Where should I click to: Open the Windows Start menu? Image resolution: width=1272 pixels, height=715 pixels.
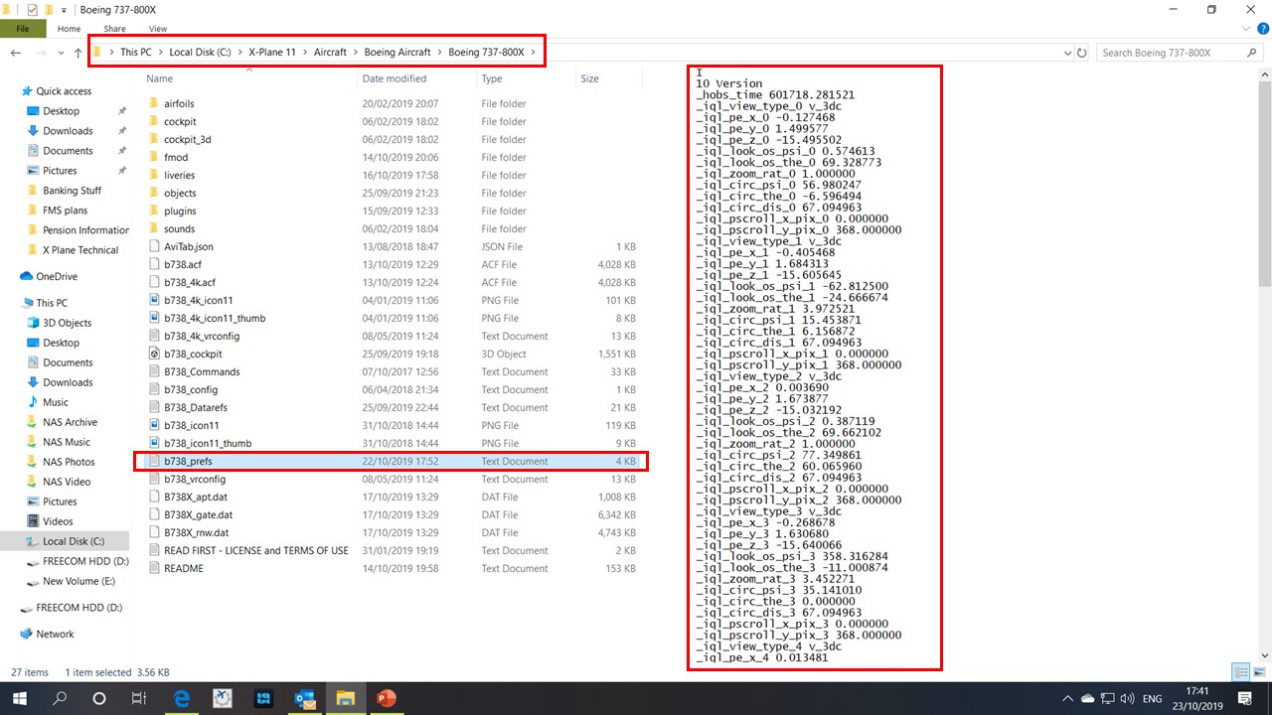19,698
